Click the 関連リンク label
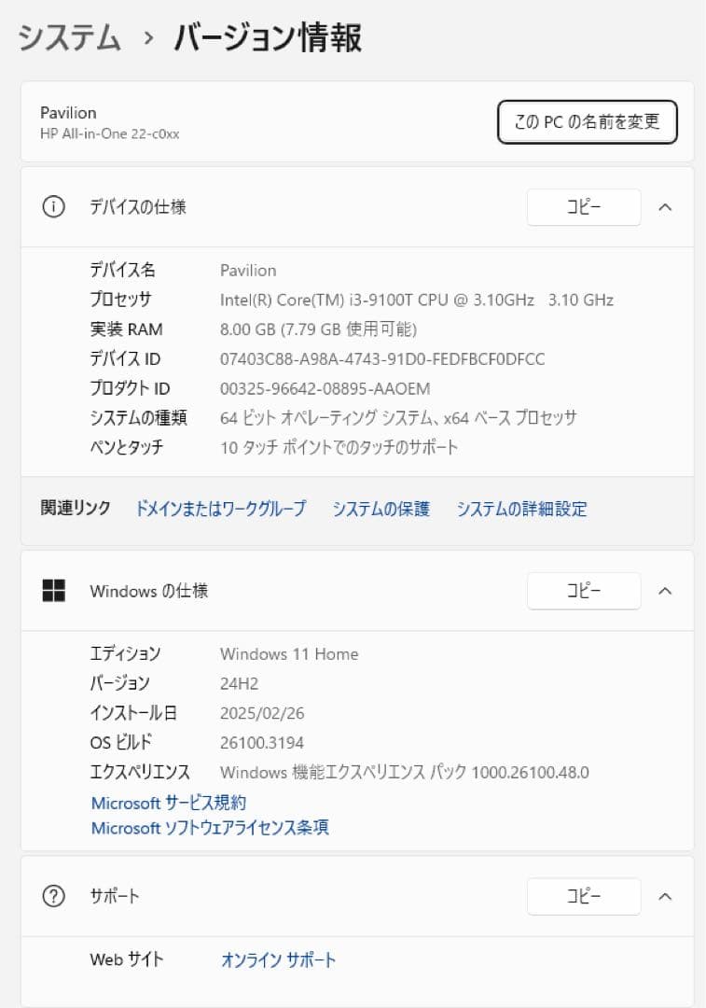Screen dimensions: 706x1008 pos(76,507)
